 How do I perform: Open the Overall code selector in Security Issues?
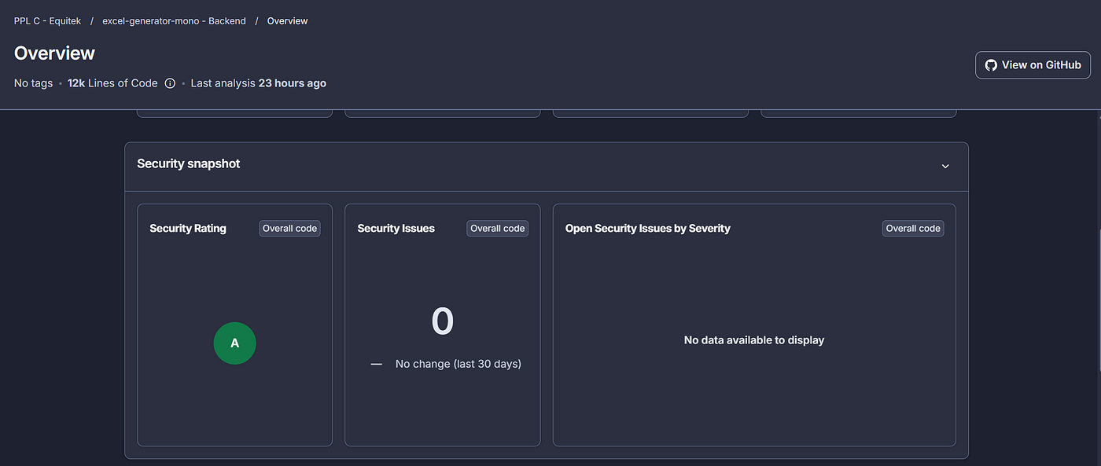(x=497, y=229)
